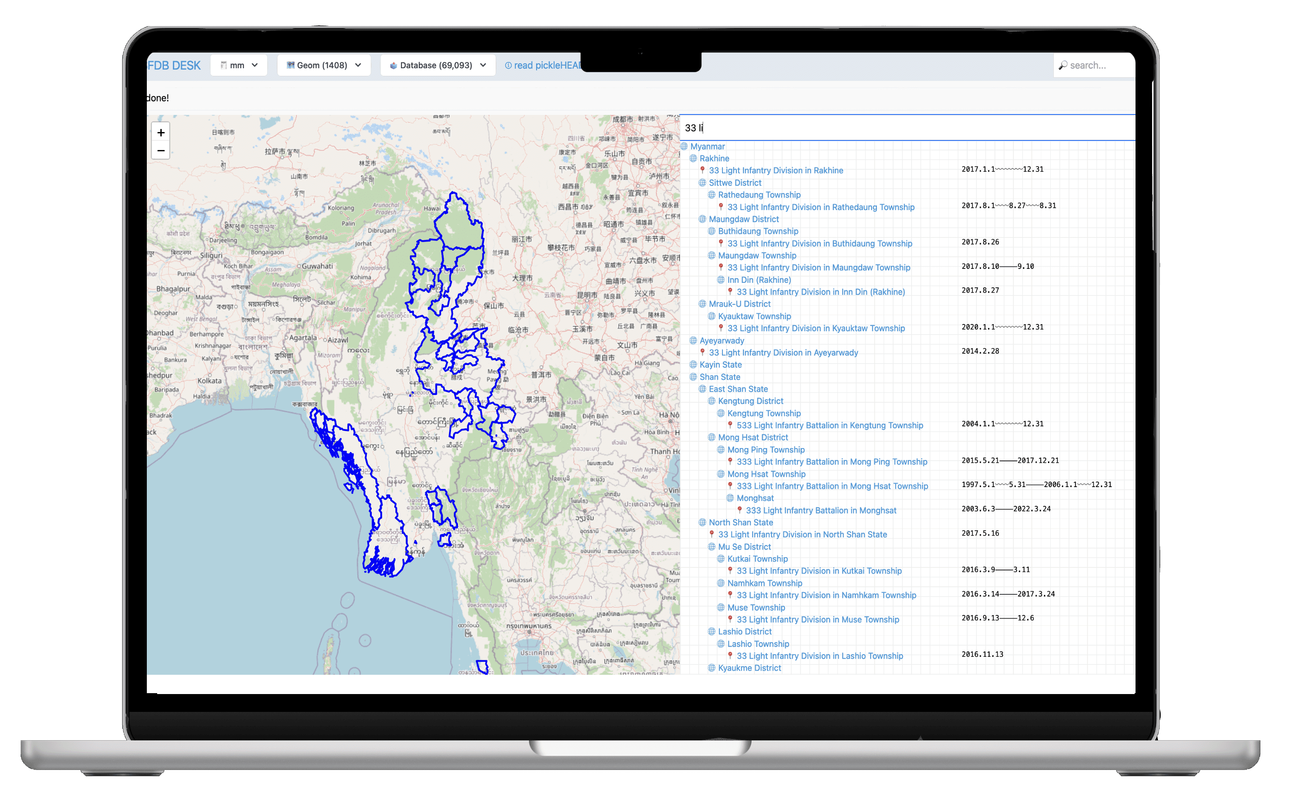Click the magnifier icon in the search box
This screenshot has width=1303, height=800.
(x=1063, y=65)
